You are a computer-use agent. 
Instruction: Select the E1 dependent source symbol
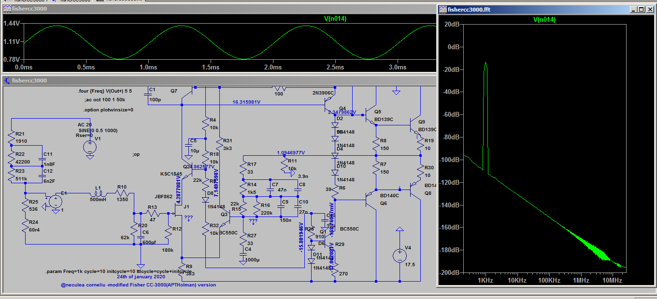[56, 201]
